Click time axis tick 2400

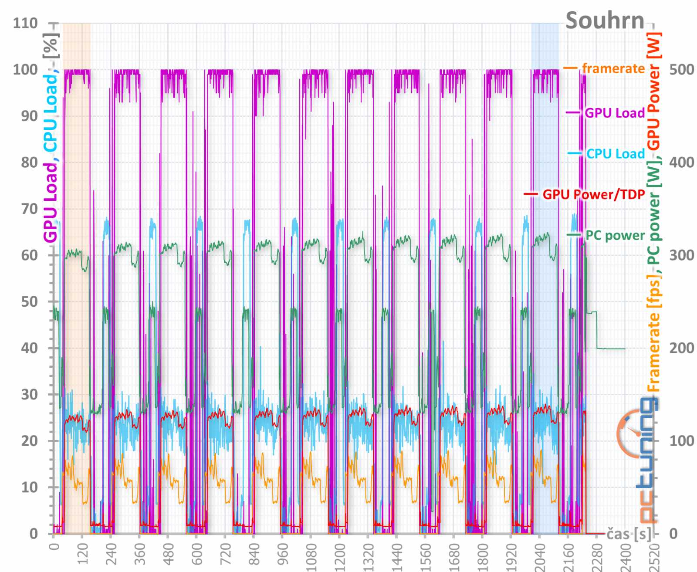coord(626,557)
